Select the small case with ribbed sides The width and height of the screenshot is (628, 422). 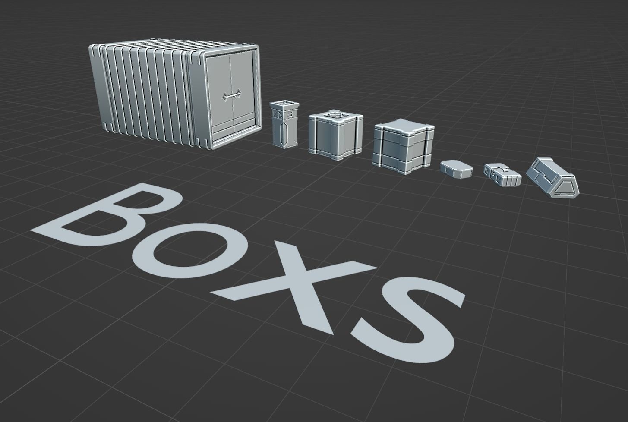[502, 174]
